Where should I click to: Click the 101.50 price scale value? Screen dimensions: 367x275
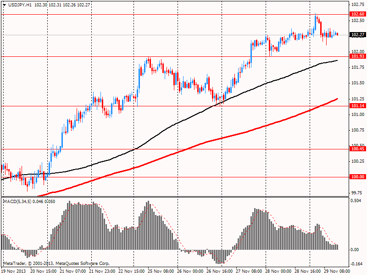(x=358, y=83)
